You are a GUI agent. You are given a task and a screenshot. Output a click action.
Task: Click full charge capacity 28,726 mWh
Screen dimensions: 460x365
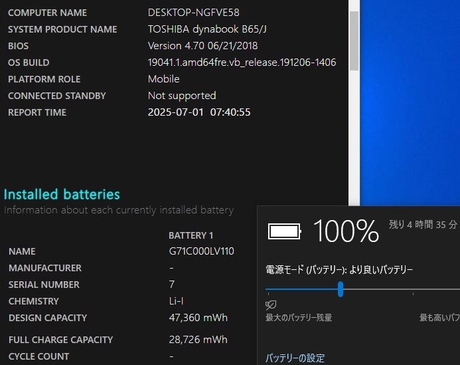pyautogui.click(x=198, y=340)
